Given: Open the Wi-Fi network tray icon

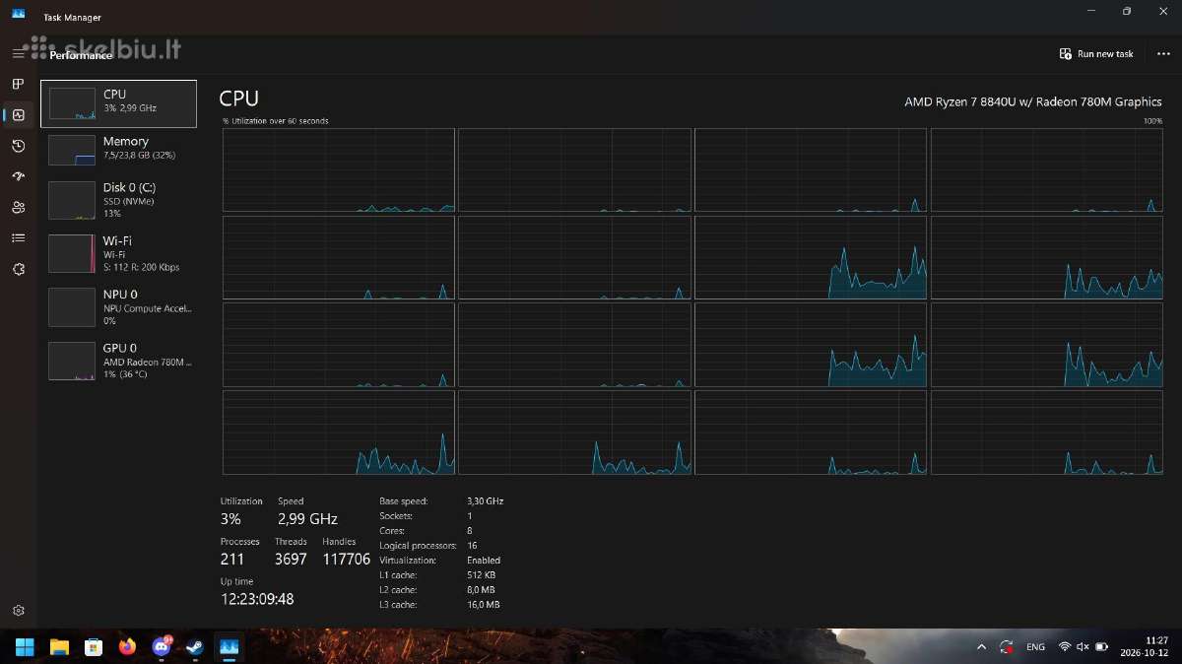Looking at the screenshot, I should 1065,647.
